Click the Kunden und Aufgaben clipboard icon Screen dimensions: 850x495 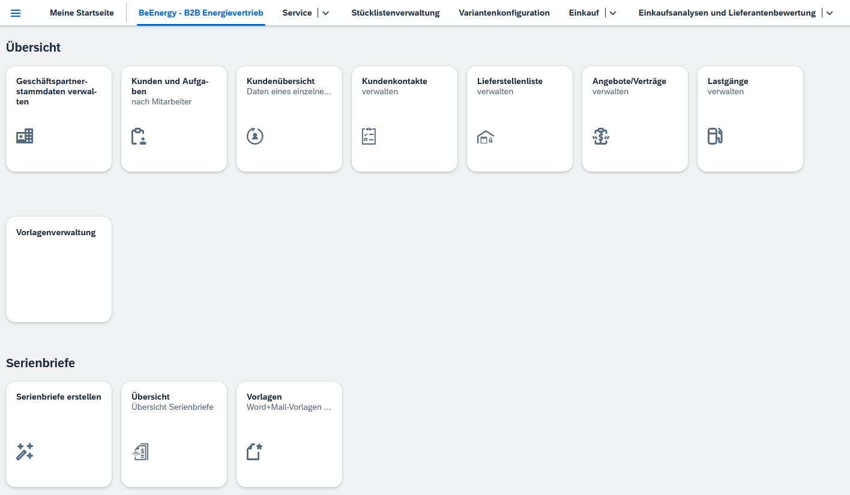pyautogui.click(x=139, y=136)
